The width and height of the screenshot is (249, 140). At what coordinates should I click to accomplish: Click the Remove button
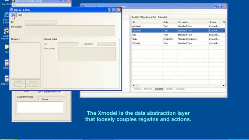[x=18, y=86]
